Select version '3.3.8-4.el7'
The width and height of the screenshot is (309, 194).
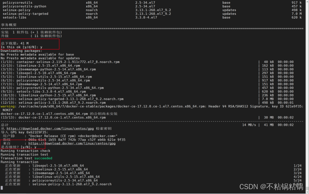tap(146, 17)
